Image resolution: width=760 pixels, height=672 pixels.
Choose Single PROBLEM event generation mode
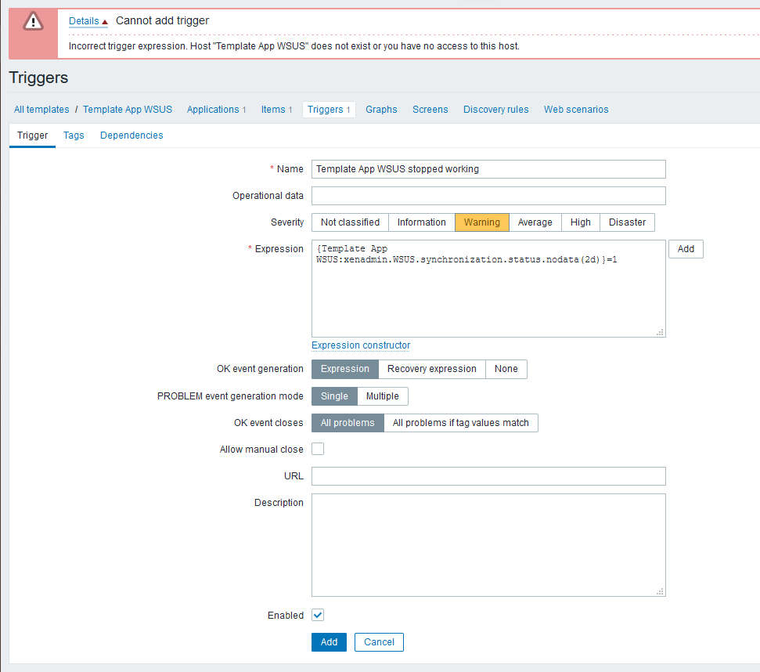click(x=334, y=396)
